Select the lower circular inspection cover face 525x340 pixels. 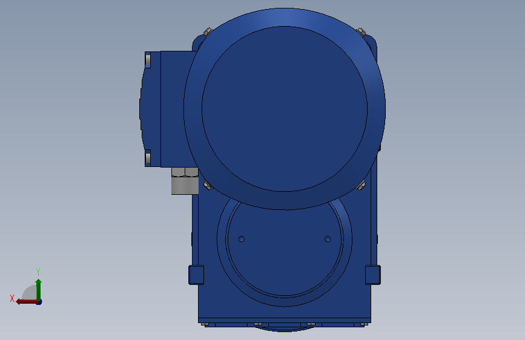click(285, 247)
